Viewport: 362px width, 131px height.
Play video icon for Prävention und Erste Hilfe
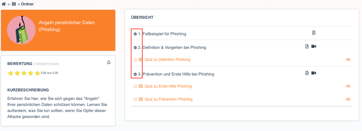pos(313,73)
